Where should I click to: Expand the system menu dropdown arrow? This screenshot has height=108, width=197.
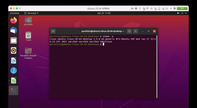coord(186,13)
